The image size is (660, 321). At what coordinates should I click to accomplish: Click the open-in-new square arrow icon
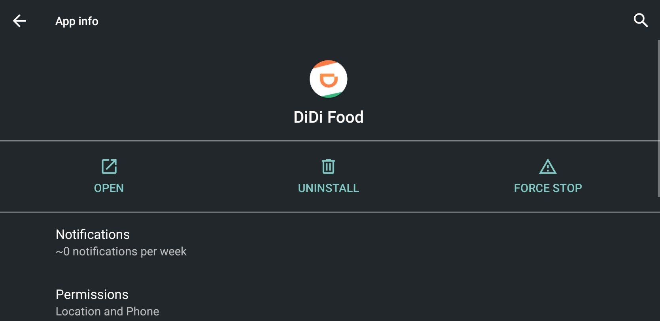[109, 166]
